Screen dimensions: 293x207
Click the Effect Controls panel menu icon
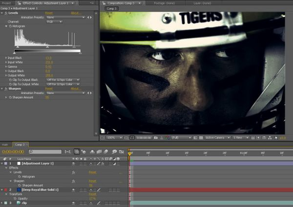[92, 3]
